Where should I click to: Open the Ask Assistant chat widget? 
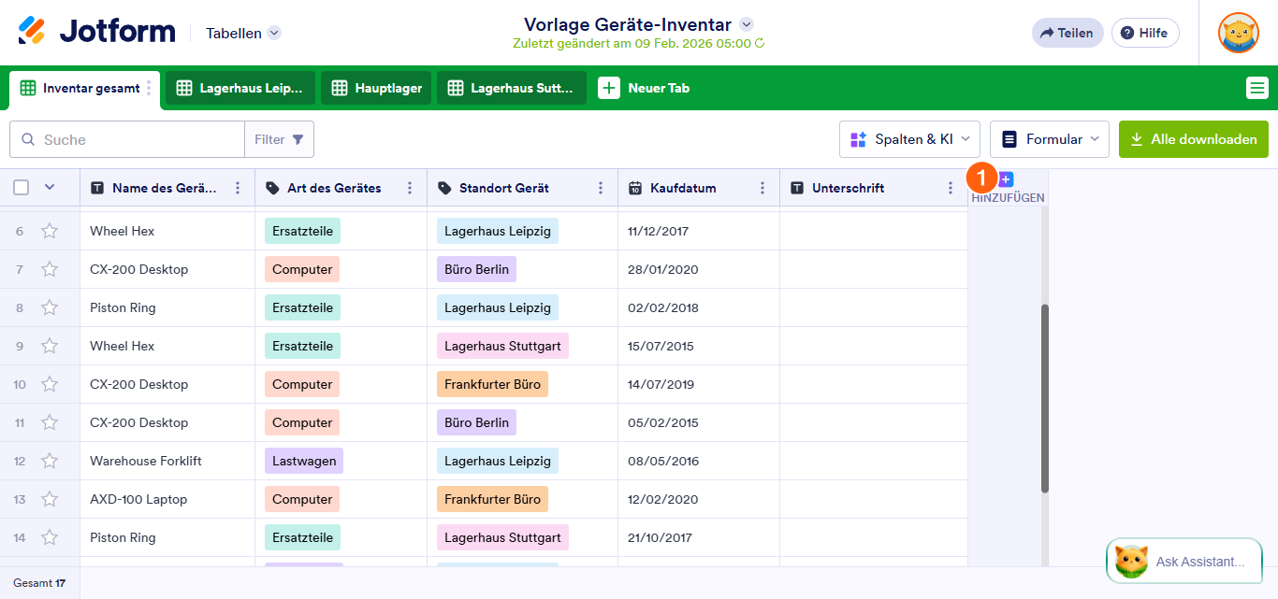coord(1184,562)
